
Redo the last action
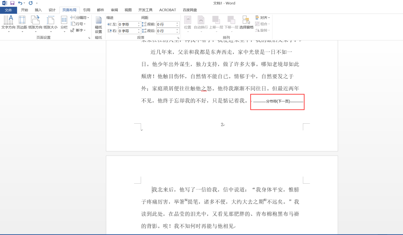(x=31, y=3)
